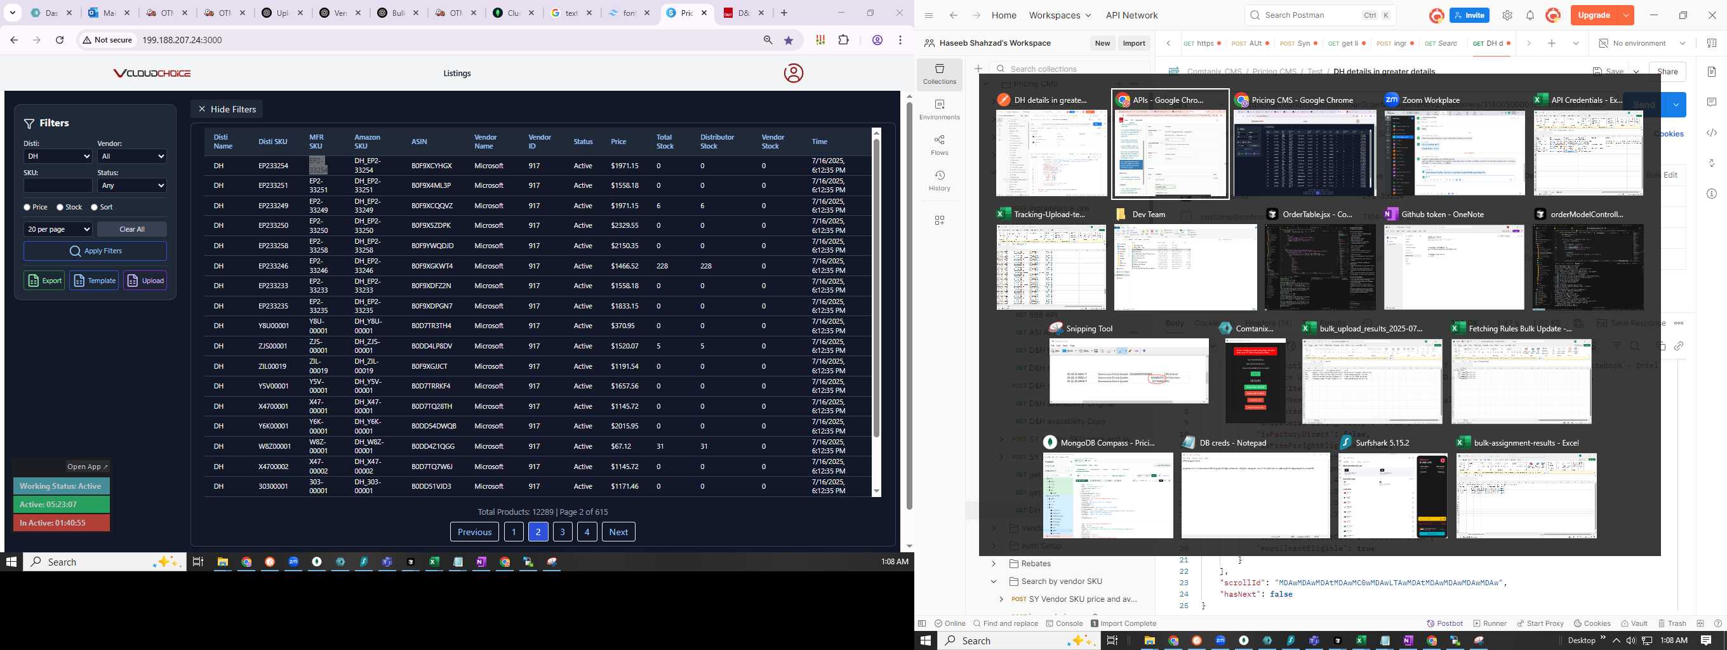This screenshot has width=1727, height=650.
Task: Open Flows in Postman sidebar
Action: [939, 145]
